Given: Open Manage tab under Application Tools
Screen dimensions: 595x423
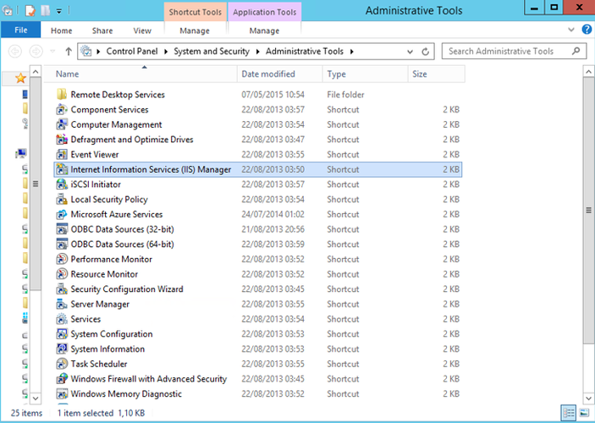Looking at the screenshot, I should (264, 30).
